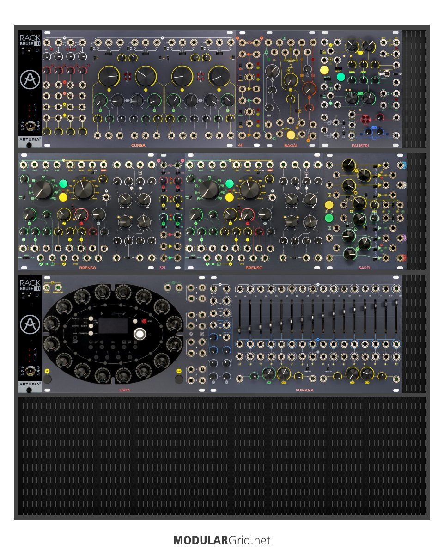This screenshot has height=550, width=444.
Task: Click the CLOCK input jack on USTA
Action: point(47,288)
